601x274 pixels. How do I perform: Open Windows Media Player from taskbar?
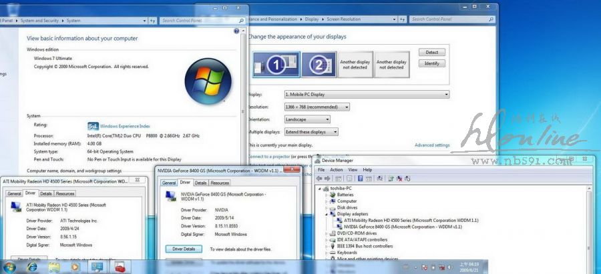coord(75,267)
